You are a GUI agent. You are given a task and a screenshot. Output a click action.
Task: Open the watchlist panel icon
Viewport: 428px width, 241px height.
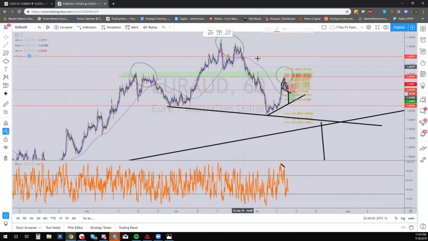pos(423,28)
